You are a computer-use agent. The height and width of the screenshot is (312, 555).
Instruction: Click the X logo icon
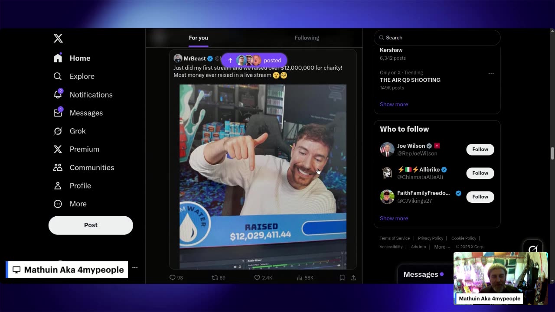[58, 38]
